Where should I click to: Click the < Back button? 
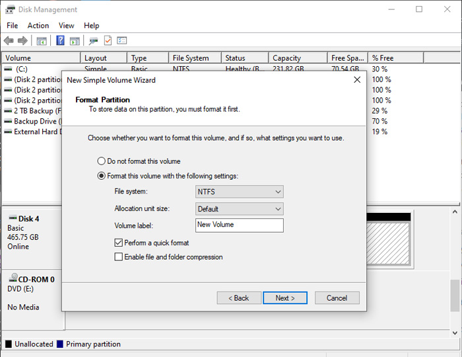tap(239, 298)
